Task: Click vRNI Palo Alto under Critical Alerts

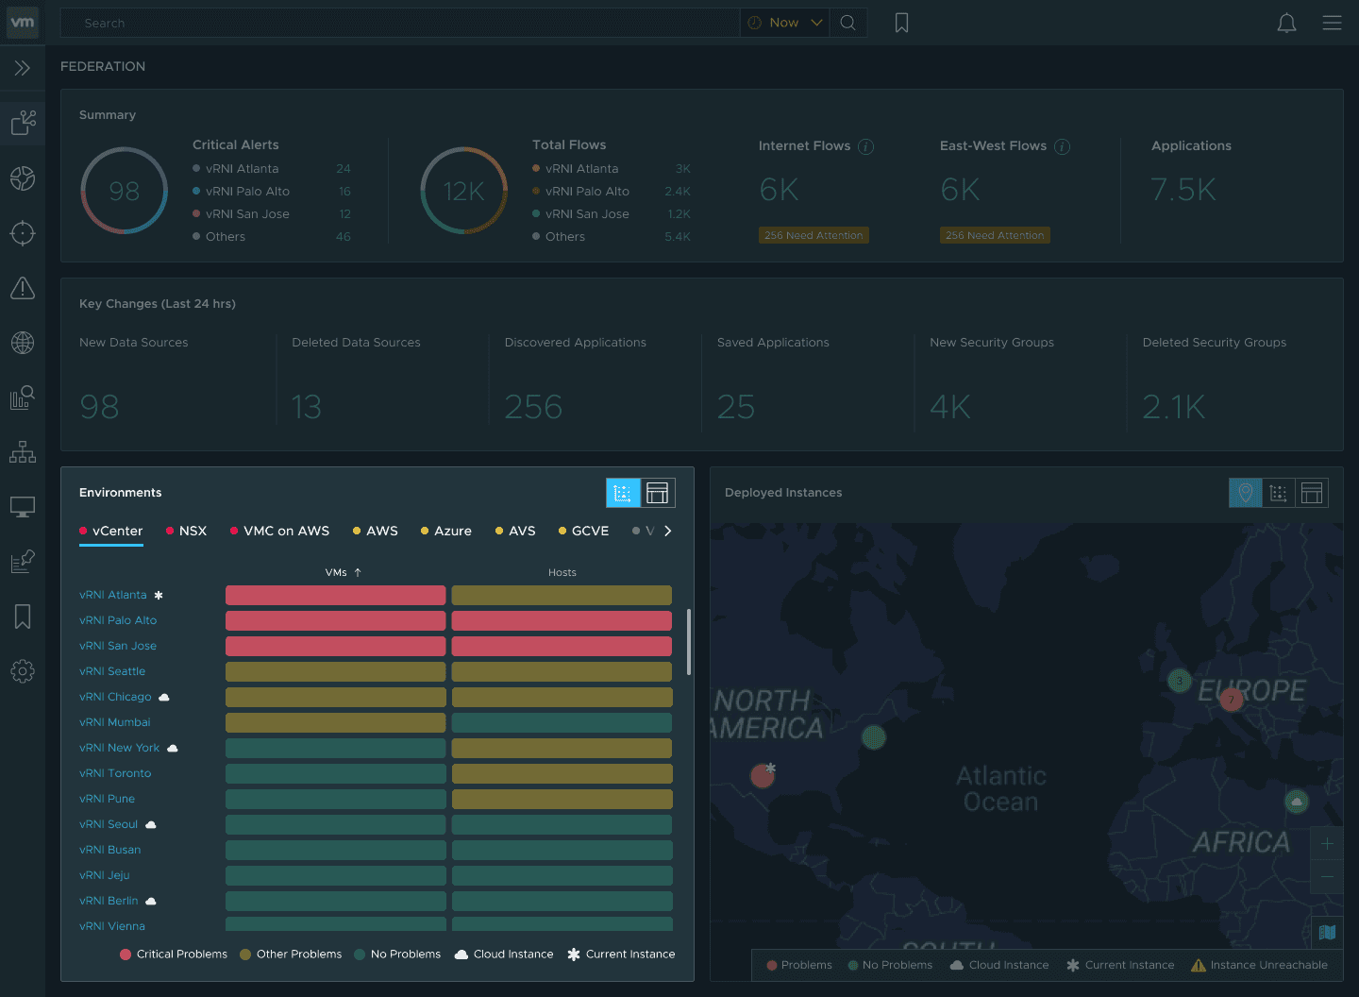Action: tap(247, 192)
